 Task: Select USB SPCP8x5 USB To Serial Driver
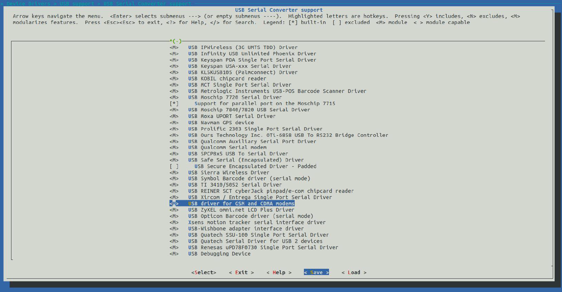pos(238,153)
